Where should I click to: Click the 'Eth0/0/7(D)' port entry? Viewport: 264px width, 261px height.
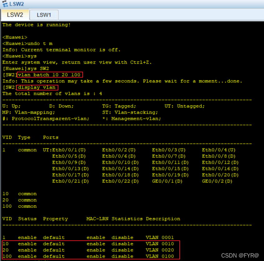click(x=169, y=156)
